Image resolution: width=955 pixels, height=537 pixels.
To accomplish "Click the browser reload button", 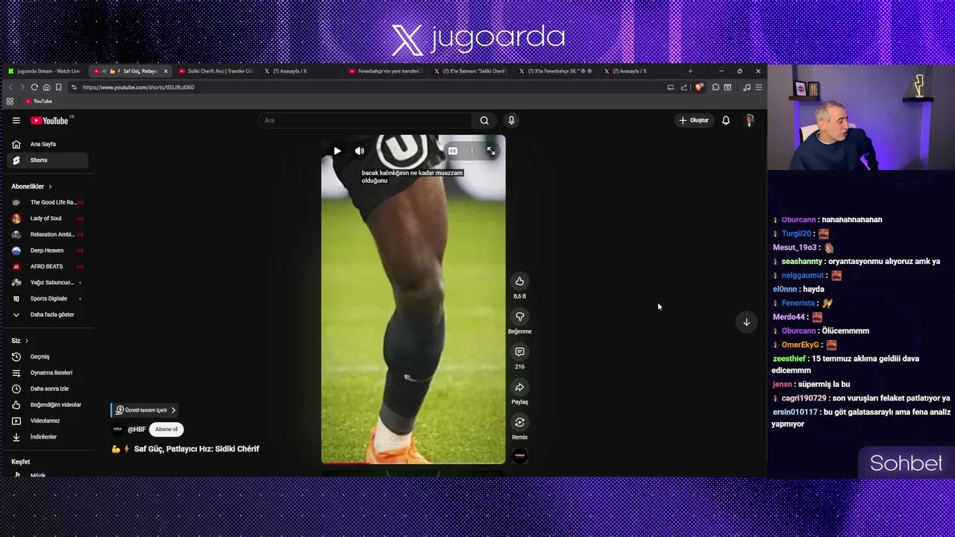I will [34, 87].
